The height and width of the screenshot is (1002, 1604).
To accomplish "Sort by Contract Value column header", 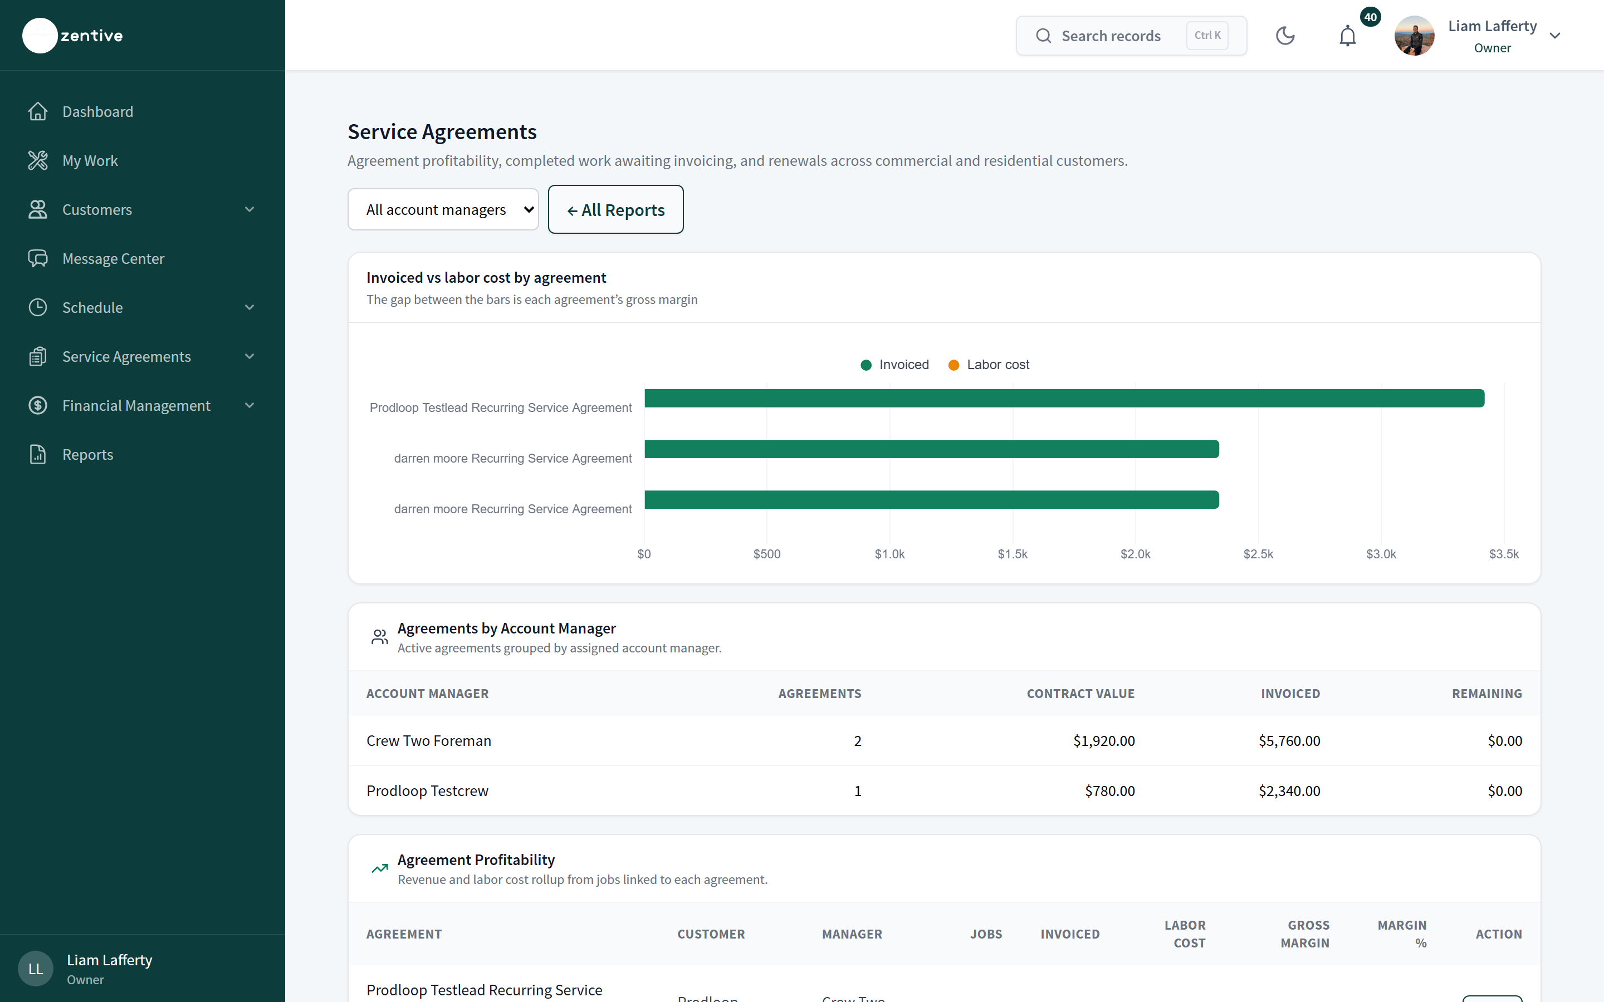I will pos(1080,693).
